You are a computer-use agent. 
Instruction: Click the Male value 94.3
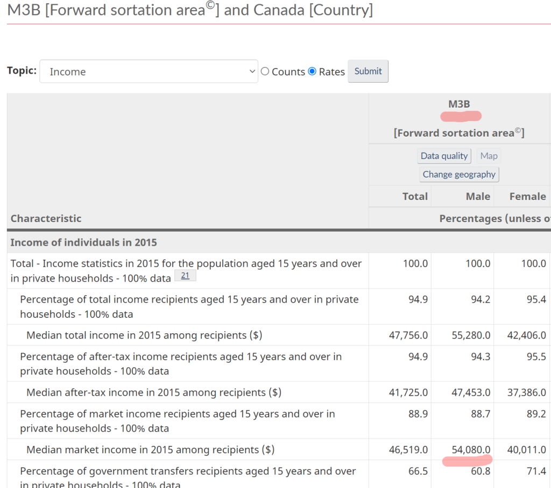tap(481, 357)
